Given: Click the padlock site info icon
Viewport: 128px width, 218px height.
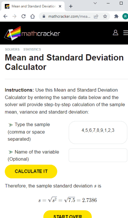Looking at the screenshot, I should click(x=44, y=16).
